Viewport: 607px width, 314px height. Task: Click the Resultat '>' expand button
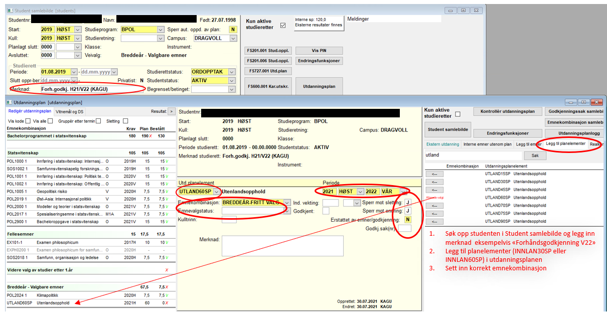click(171, 111)
